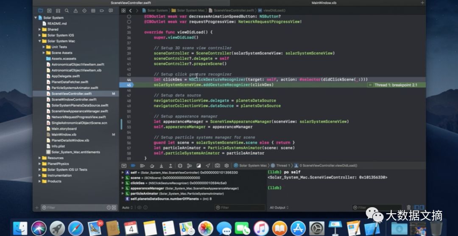
Task: Open the Find navigator
Action: pos(67,11)
